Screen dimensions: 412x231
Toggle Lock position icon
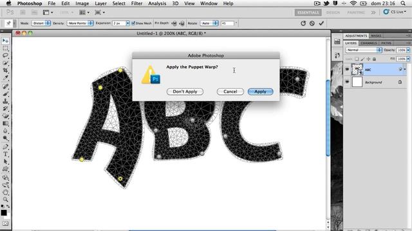(x=368, y=59)
